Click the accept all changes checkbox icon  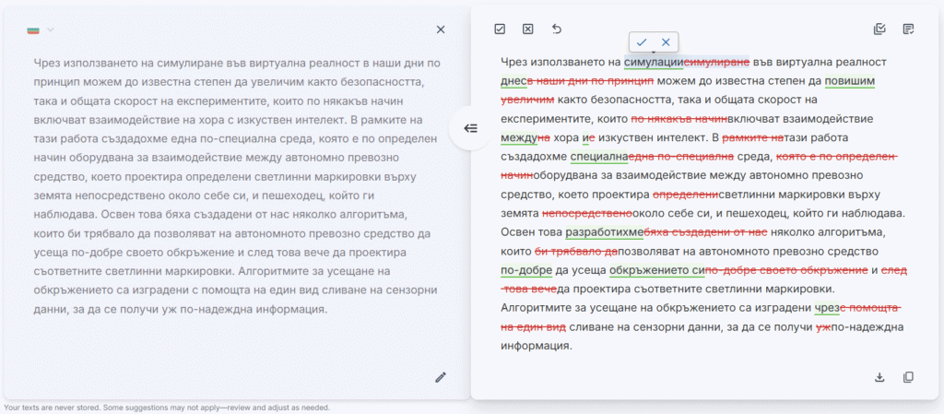(500, 30)
